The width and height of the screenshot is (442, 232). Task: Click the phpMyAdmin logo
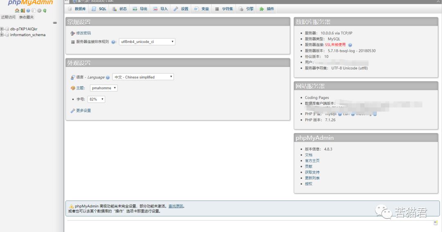coord(30,3)
